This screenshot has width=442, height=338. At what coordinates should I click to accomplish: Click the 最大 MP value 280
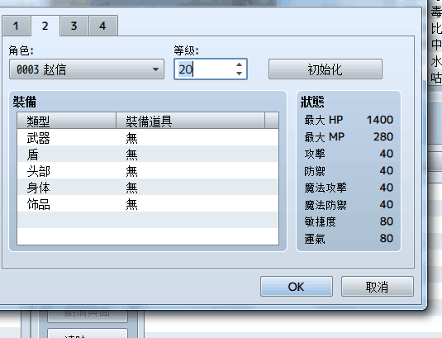coord(383,137)
